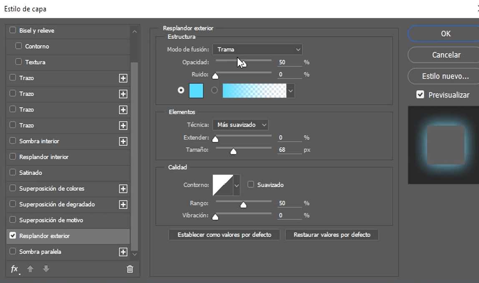Viewport: 479px width, 283px height.
Task: Click the Vibración percentage value field
Action: point(289,216)
